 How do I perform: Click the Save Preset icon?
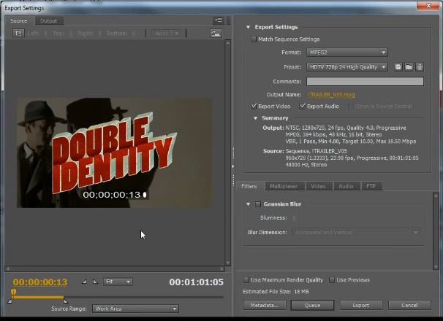[x=398, y=67]
